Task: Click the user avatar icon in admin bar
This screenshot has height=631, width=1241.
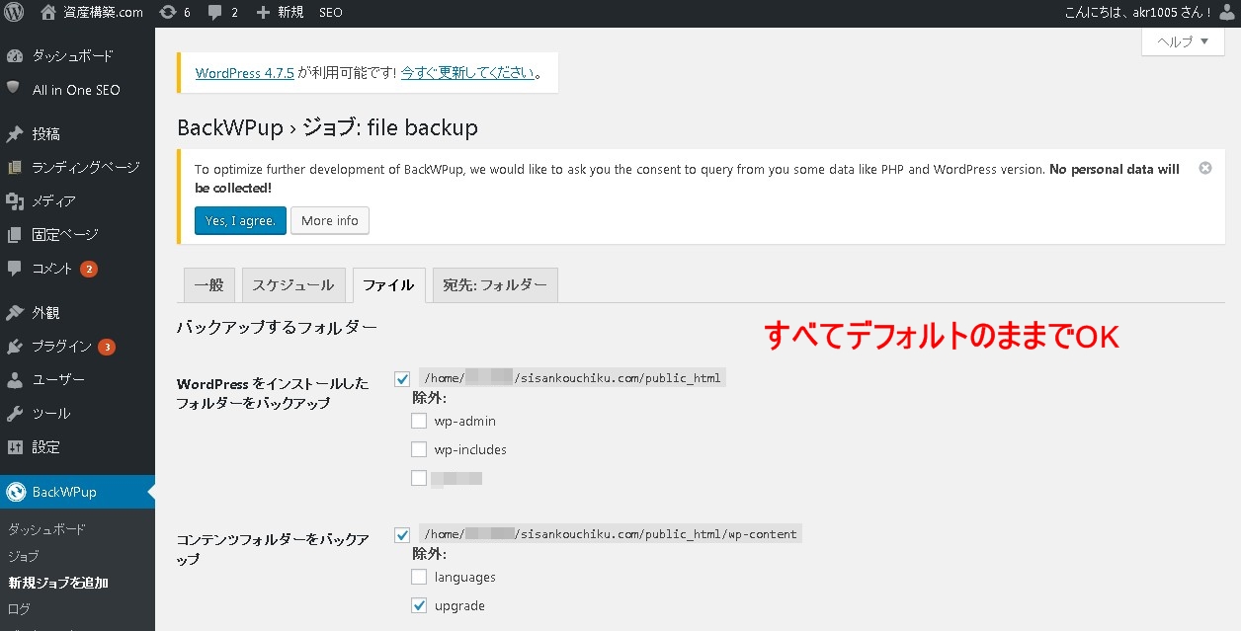Action: click(1227, 13)
